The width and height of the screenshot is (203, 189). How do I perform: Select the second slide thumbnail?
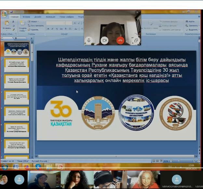point(17,65)
